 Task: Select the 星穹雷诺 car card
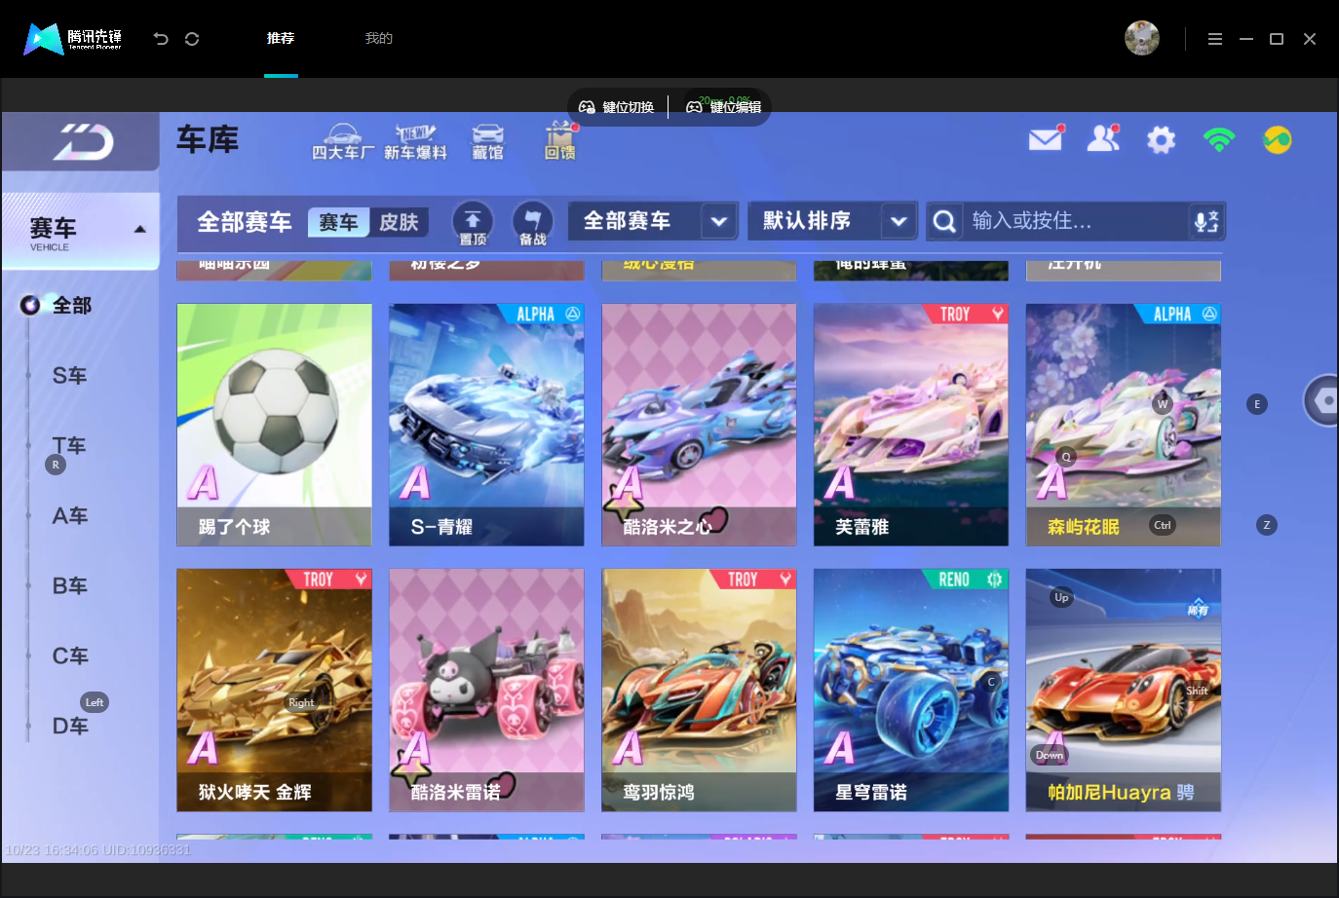pos(911,690)
